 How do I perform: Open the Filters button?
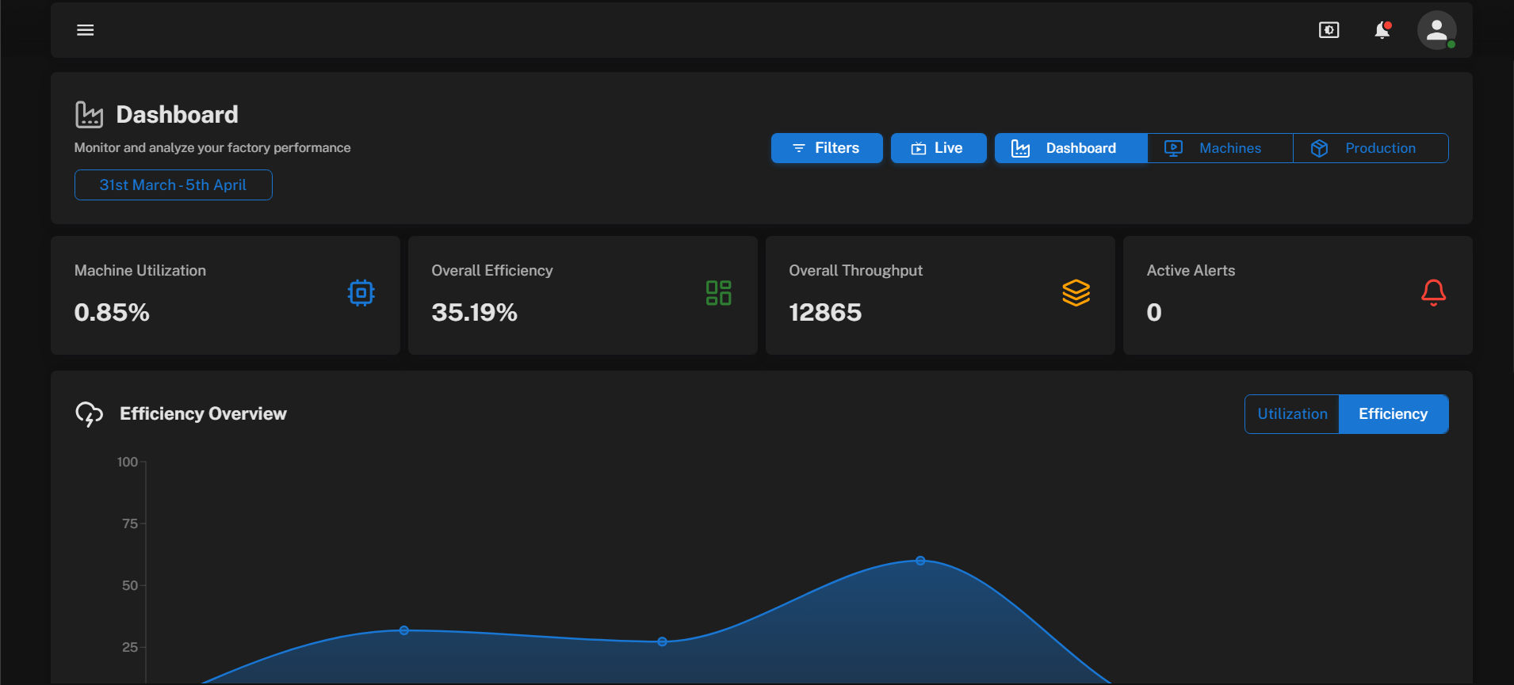point(827,148)
